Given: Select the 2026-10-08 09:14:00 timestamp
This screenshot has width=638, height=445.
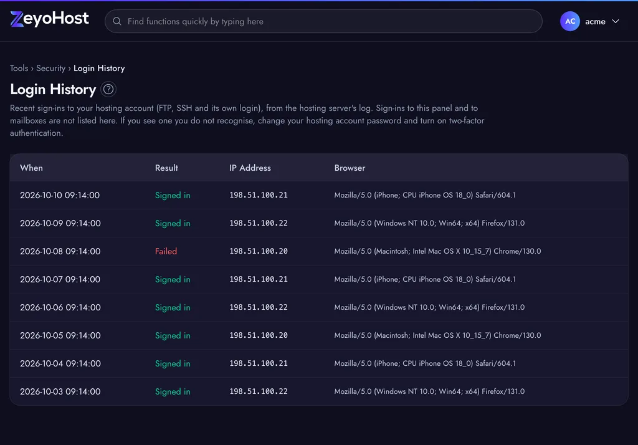Looking at the screenshot, I should coord(60,251).
